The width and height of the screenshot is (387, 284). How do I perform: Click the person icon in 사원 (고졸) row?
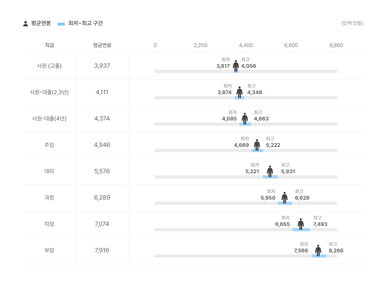(x=236, y=66)
